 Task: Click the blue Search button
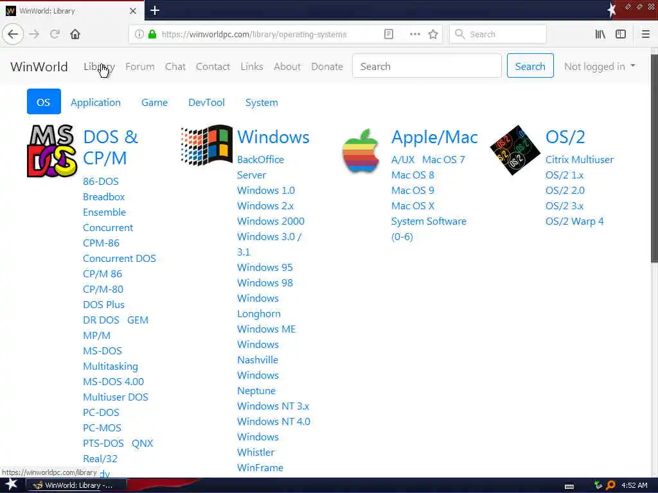tap(530, 66)
